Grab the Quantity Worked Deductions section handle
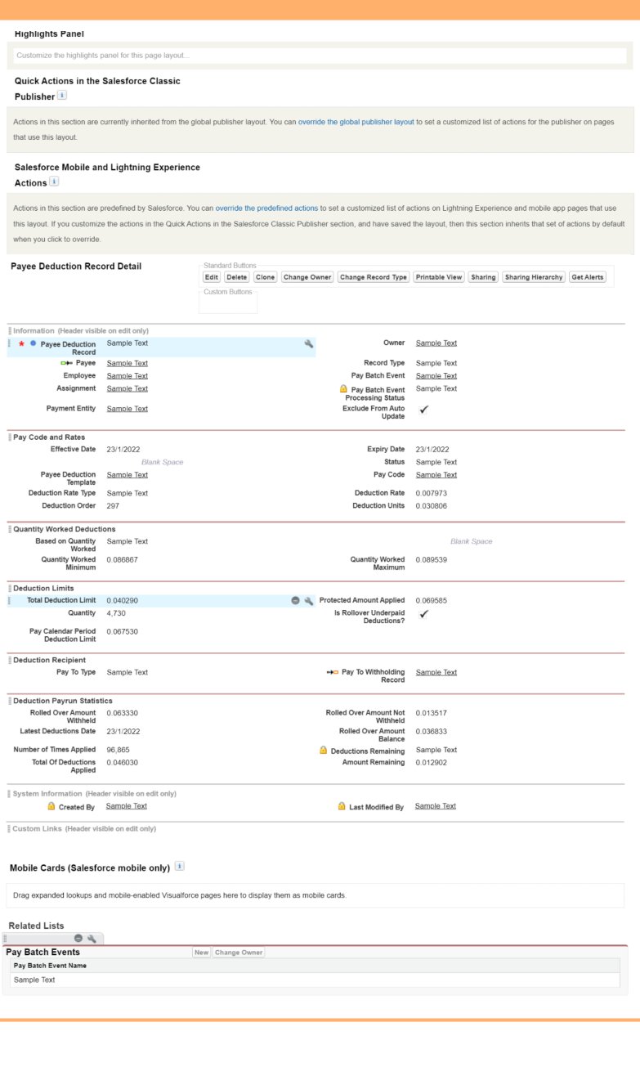The height and width of the screenshot is (1076, 640). (10, 530)
